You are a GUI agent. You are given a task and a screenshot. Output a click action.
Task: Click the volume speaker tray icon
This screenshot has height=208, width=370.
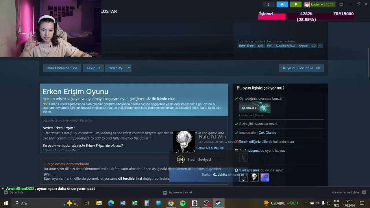[x=317, y=203]
